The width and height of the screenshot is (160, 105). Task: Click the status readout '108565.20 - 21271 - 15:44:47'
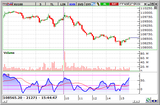(x=30, y=98)
